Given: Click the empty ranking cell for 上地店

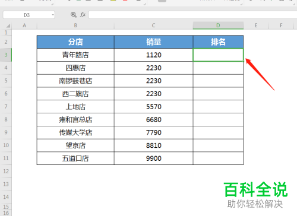Looking at the screenshot, I should coord(218,107).
